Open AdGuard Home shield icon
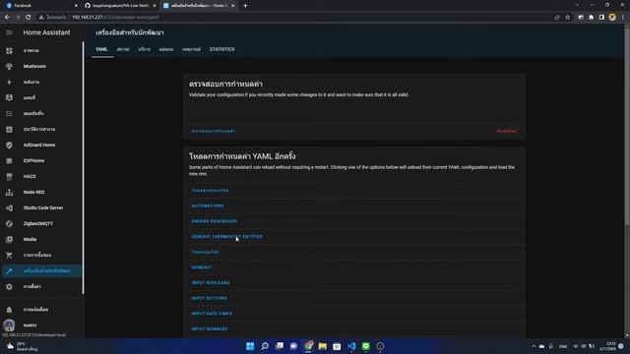The height and width of the screenshot is (354, 630). point(9,145)
